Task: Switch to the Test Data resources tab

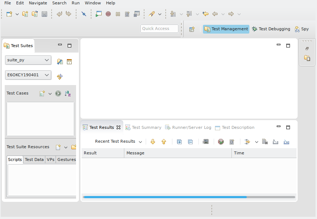Action: pyautogui.click(x=34, y=160)
